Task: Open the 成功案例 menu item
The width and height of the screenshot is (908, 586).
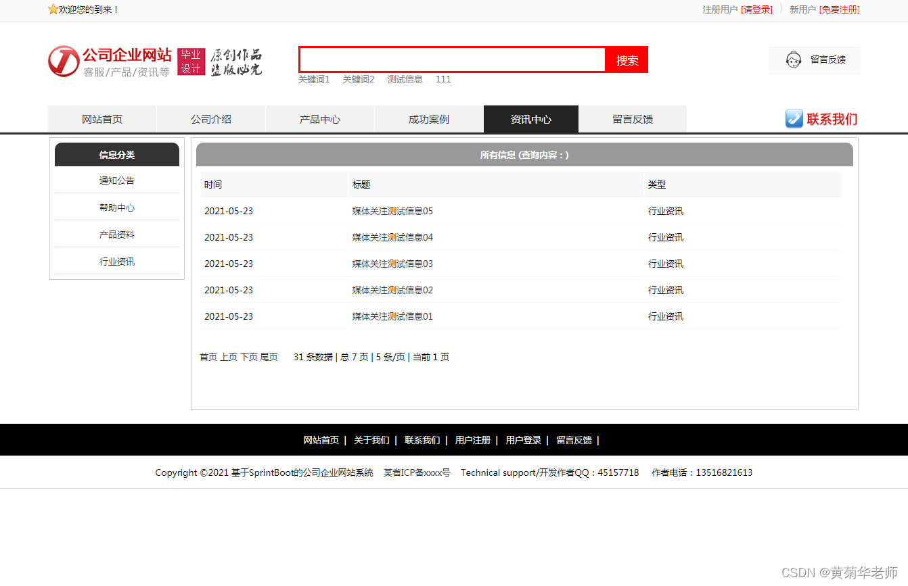Action: click(428, 118)
